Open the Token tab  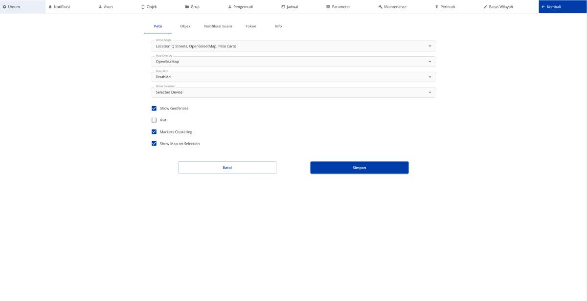251,26
